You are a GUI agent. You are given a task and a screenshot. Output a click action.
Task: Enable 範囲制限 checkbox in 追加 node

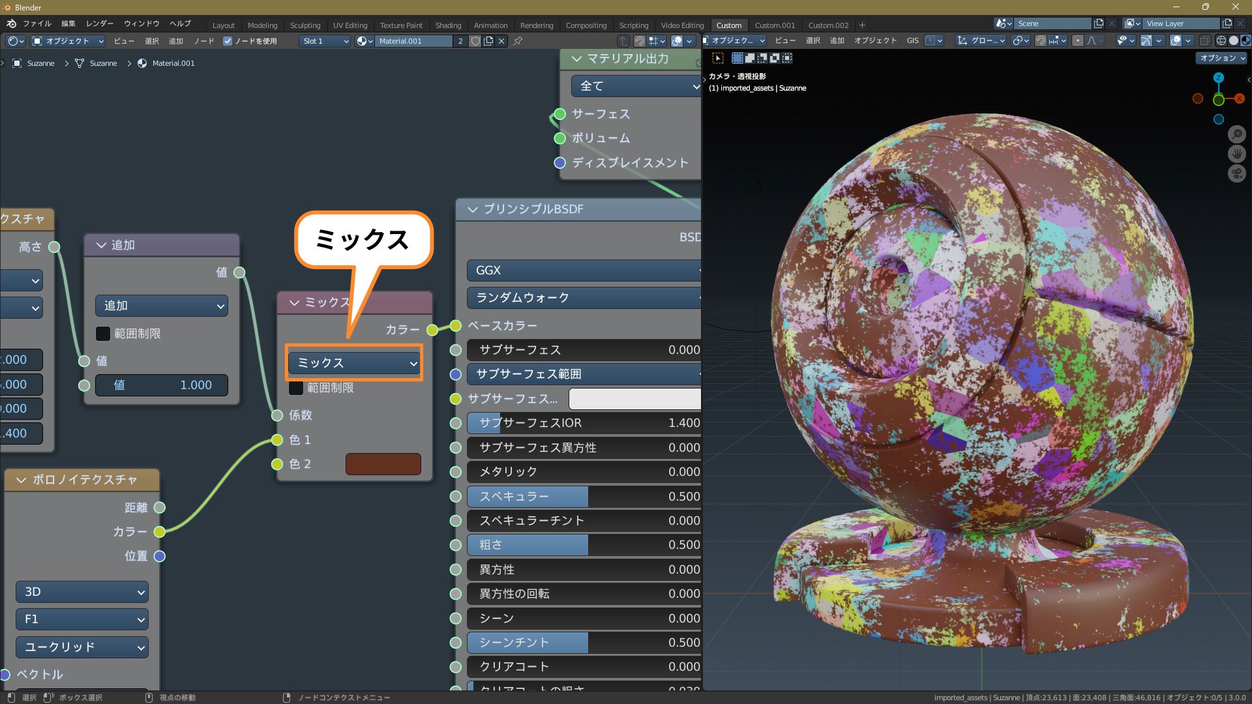click(103, 334)
